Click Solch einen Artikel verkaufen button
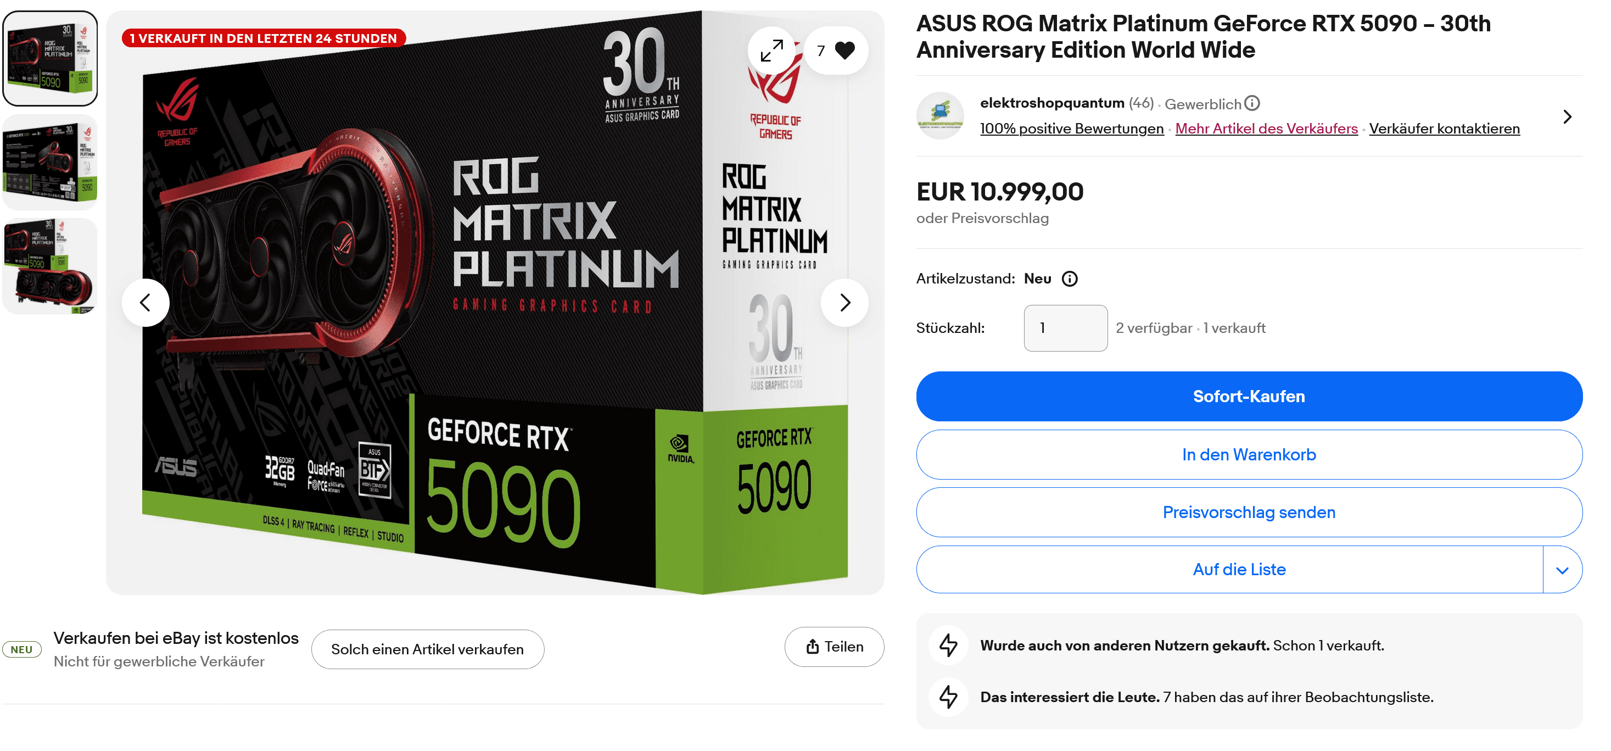Image resolution: width=1611 pixels, height=751 pixels. [x=427, y=649]
